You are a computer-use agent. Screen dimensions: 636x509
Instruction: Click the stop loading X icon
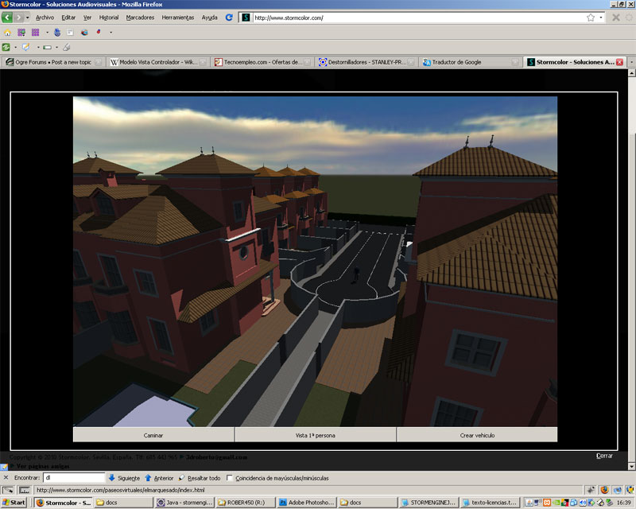pos(615,17)
